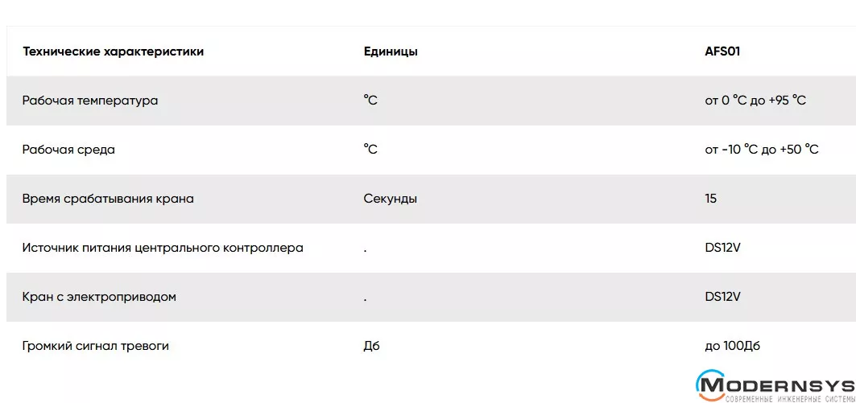The height and width of the screenshot is (403, 856).
Task: Select 'Время срабатывания крана' row label
Action: tap(108, 199)
